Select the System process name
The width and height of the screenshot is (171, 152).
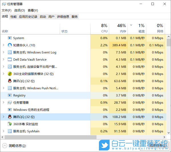(19, 38)
